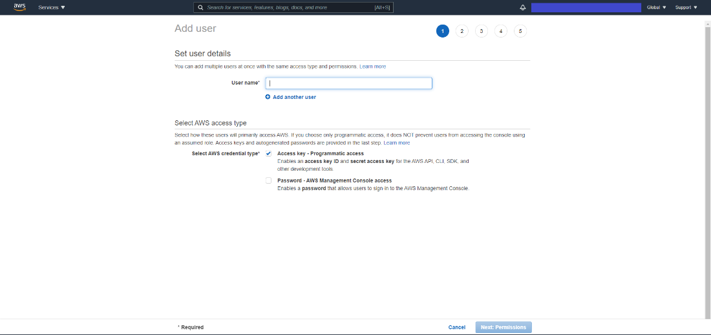The height and width of the screenshot is (335, 711).
Task: Enable Password - AWS Management Console access
Action: [x=268, y=180]
